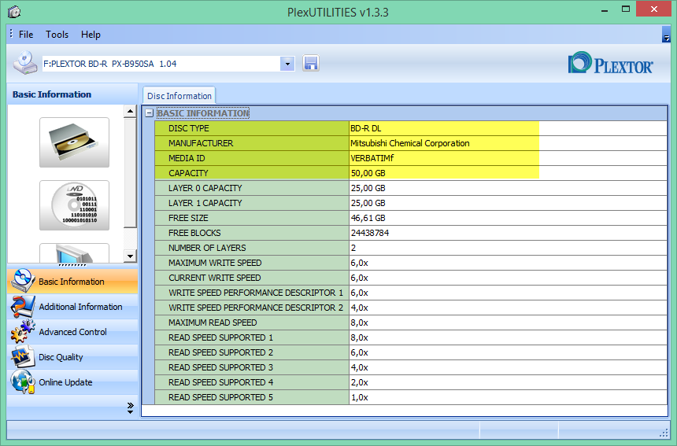Select the DISC TYPE row label
The width and height of the screenshot is (677, 446).
252,128
